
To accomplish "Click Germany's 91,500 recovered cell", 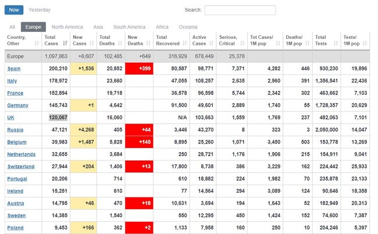I will pyautogui.click(x=172, y=105).
